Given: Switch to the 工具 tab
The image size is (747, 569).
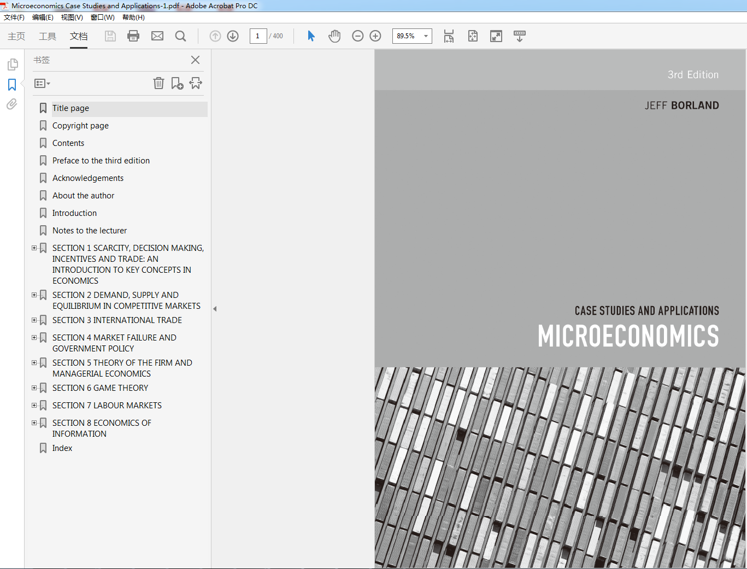Looking at the screenshot, I should point(48,36).
